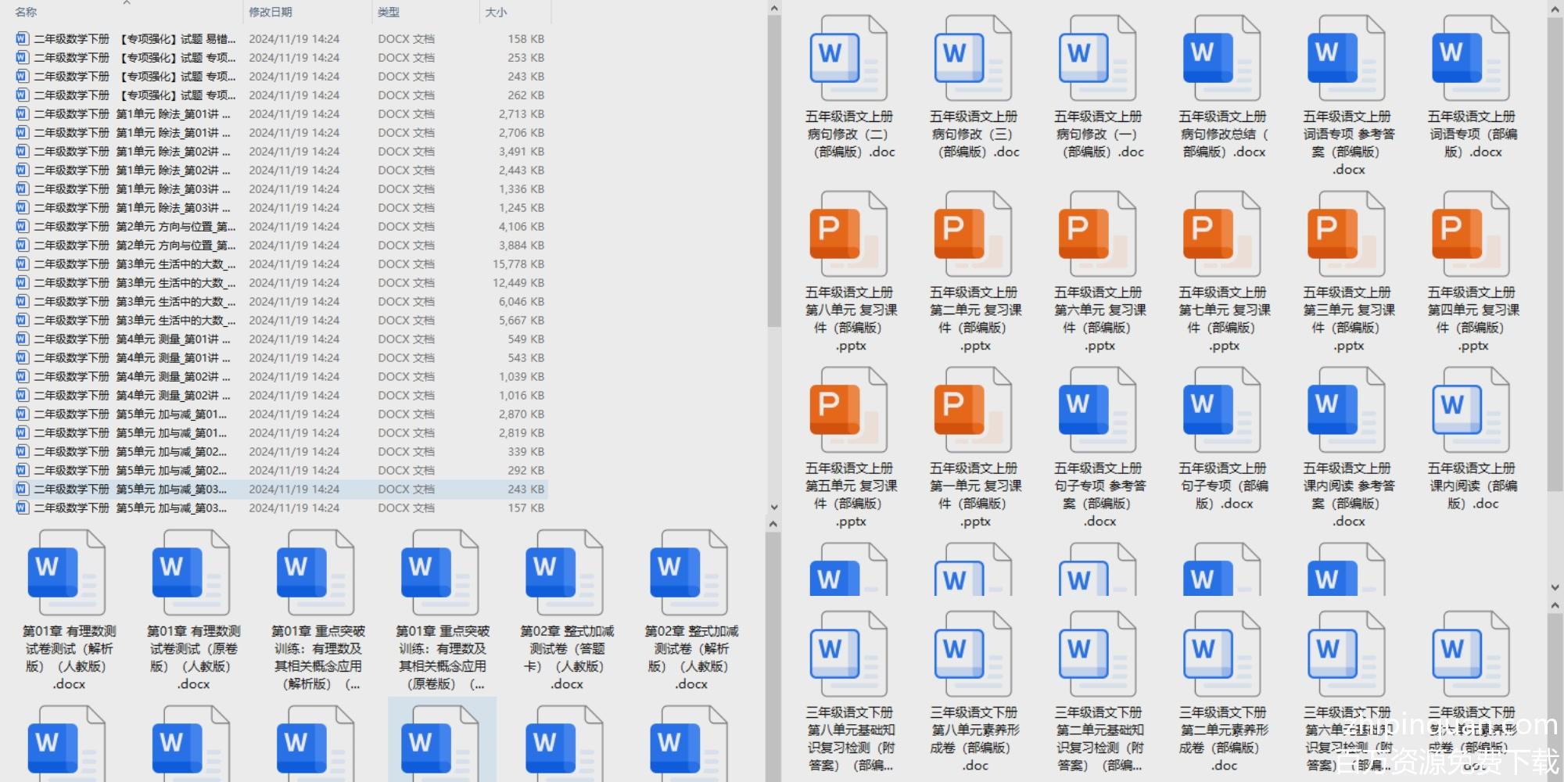Select 五年级语文上册 第一单元 复习课件 pptx icon
This screenshot has height=782, width=1564.
click(x=973, y=411)
